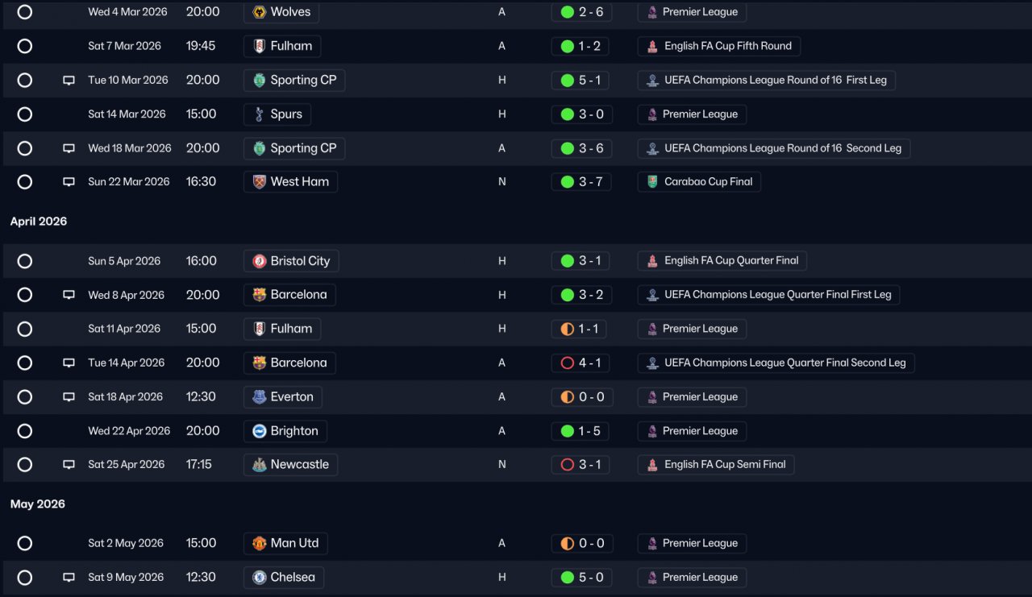Screen dimensions: 1032x597
Task: Open the Wolves team link
Action: (x=281, y=12)
